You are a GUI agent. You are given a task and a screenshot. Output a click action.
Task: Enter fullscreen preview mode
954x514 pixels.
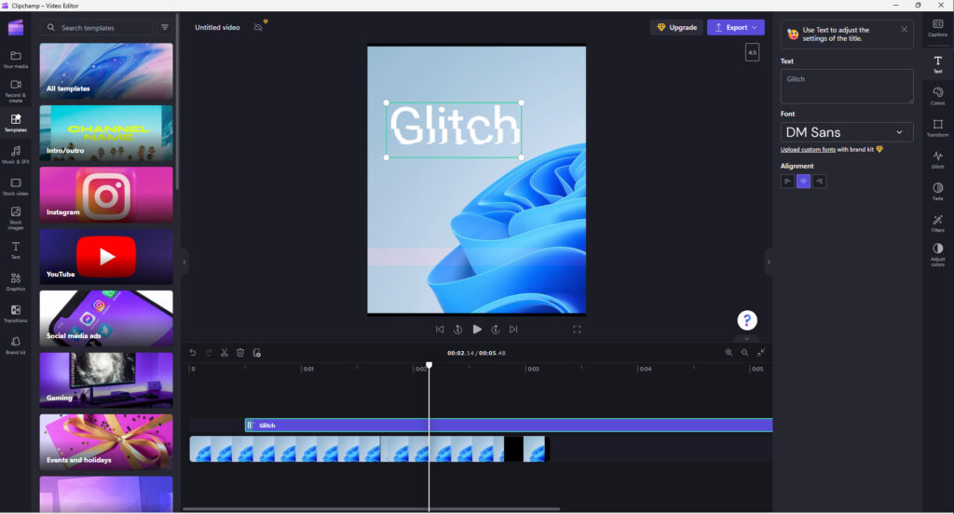coord(577,329)
